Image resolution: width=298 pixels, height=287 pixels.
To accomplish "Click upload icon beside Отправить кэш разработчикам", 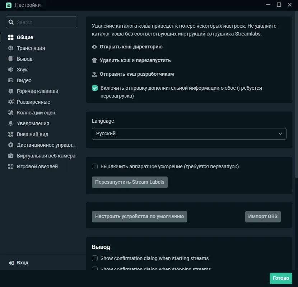I will coord(94,74).
